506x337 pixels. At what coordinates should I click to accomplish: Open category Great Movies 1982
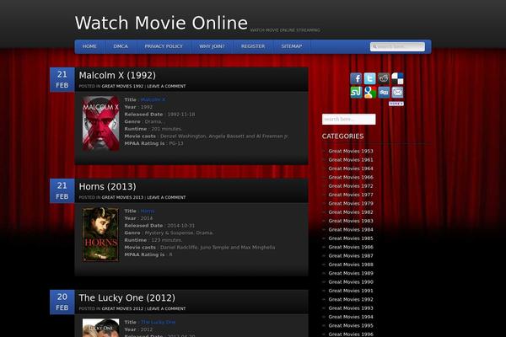(x=351, y=211)
